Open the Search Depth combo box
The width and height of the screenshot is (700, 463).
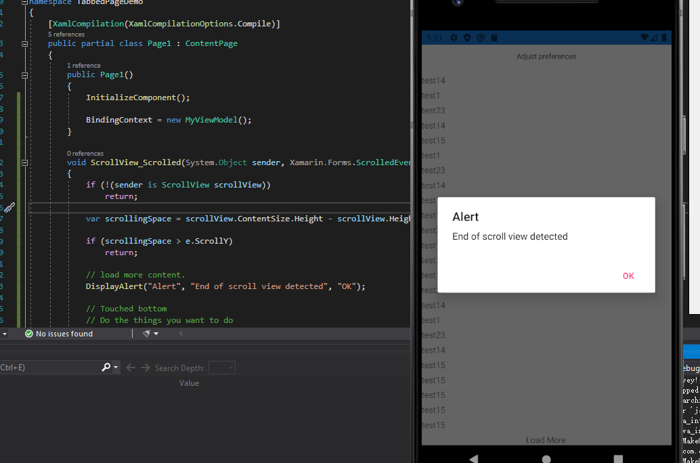(x=222, y=368)
